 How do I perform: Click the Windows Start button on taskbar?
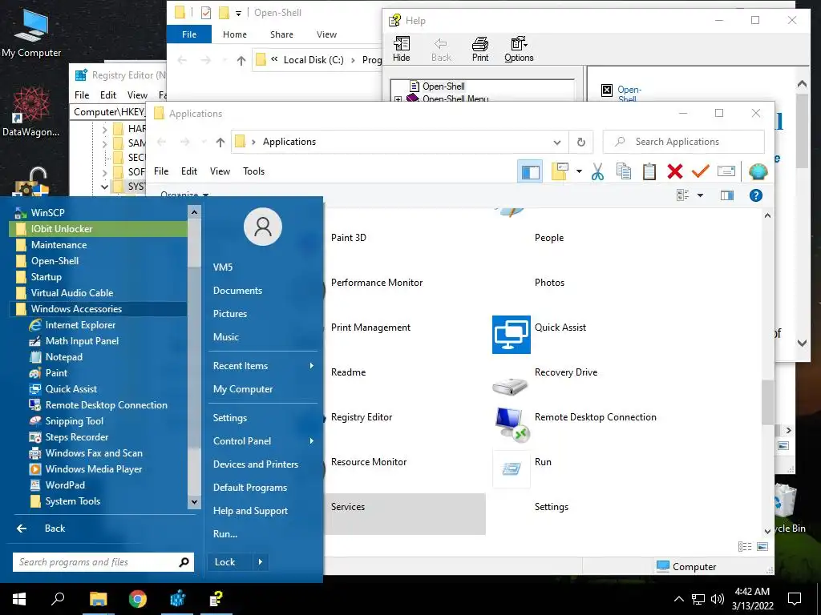tap(19, 599)
